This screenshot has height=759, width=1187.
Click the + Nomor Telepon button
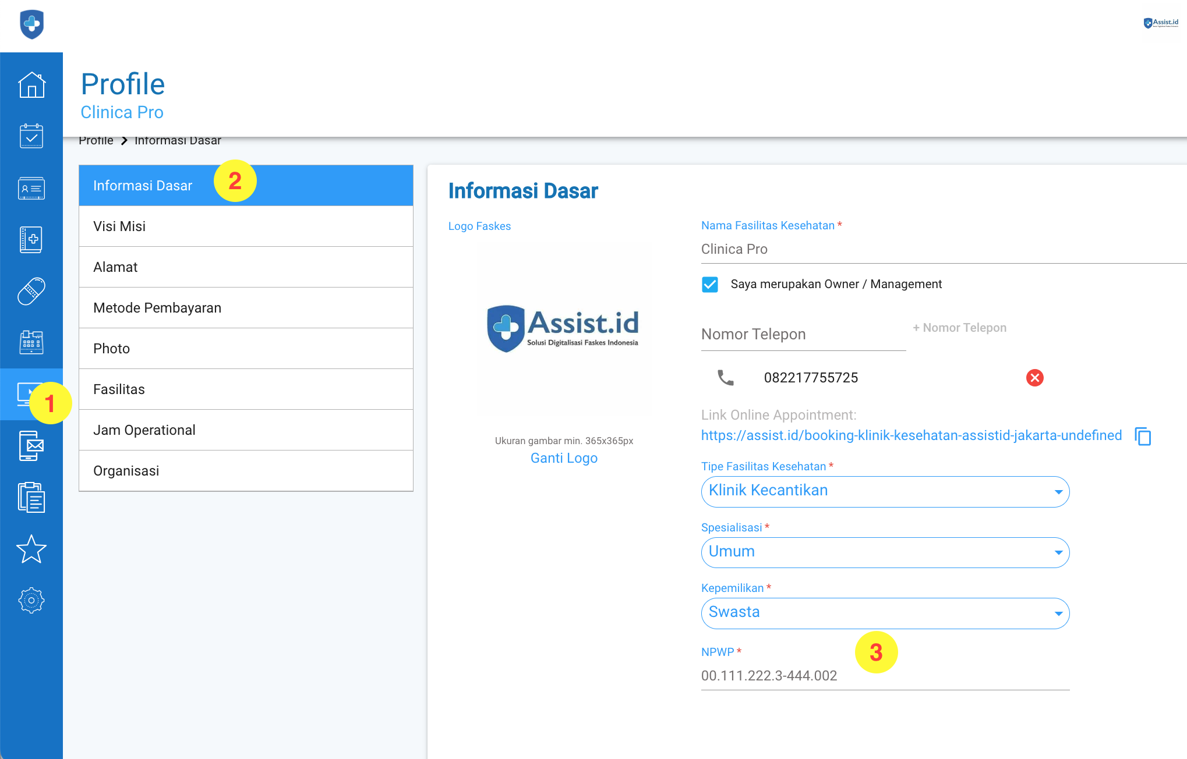point(959,328)
